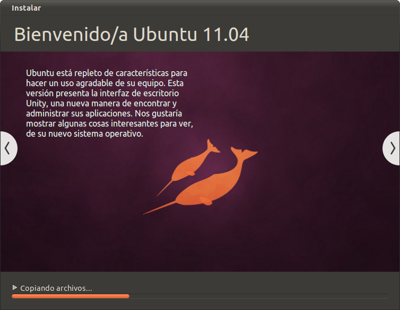Click the "Copiando archivos..." status label
Viewport: 400px width, 310px height.
pos(56,288)
